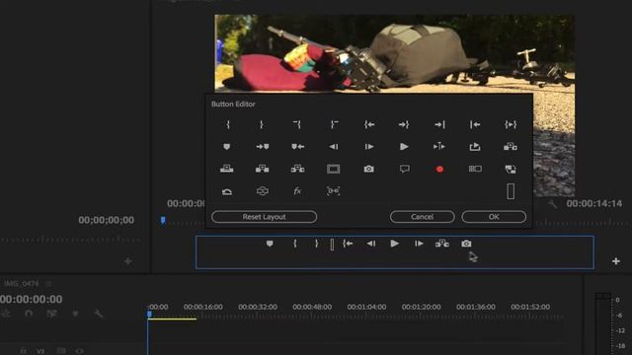632x355 pixels.
Task: Click Mark Out in the monitor transport bar
Action: (317, 244)
